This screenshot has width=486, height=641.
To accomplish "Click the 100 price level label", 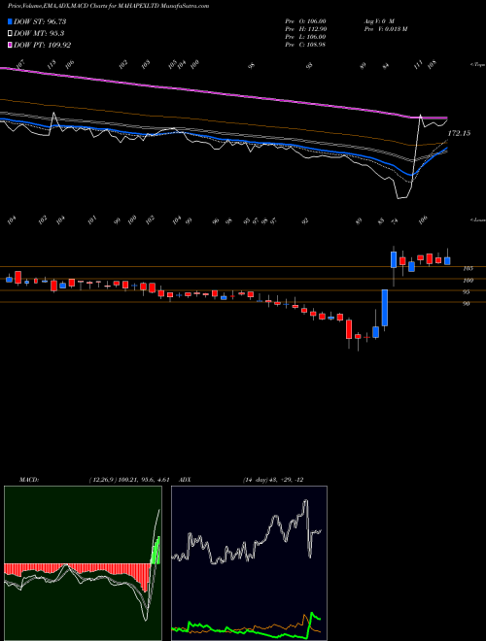I will (468, 281).
